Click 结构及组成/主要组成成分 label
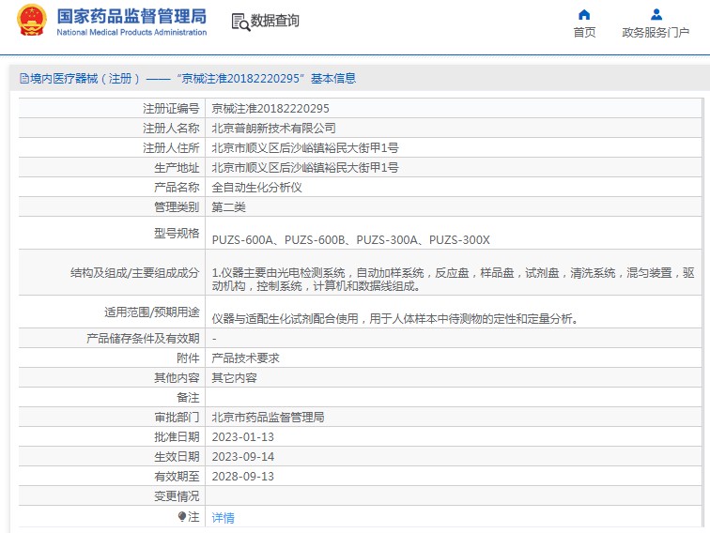 [135, 272]
